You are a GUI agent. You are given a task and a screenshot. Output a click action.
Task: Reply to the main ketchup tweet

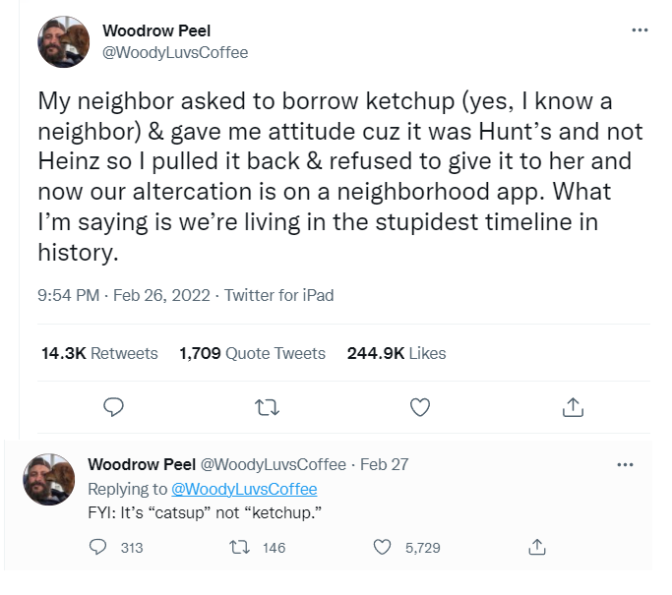[x=113, y=406]
